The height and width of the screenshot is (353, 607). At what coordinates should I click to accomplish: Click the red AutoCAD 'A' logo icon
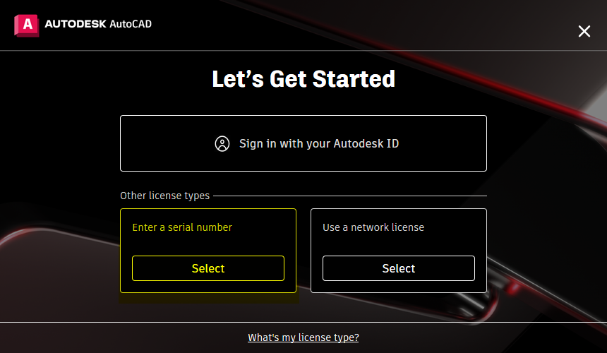click(x=26, y=25)
